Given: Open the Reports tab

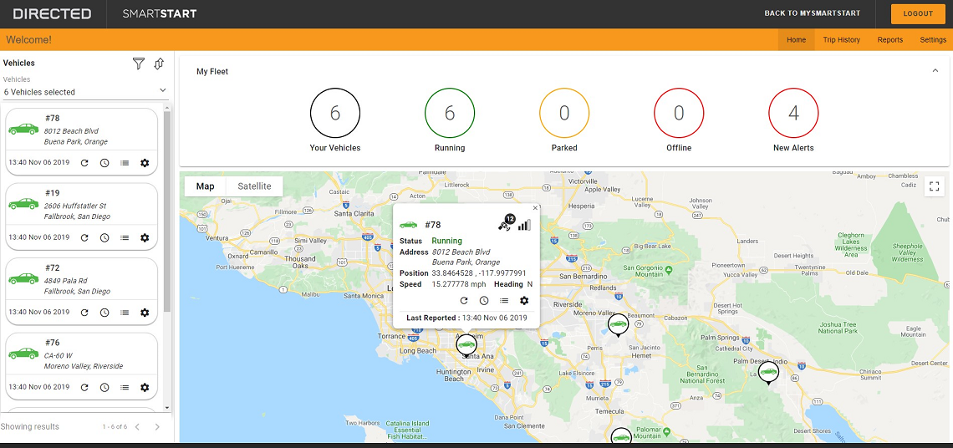Looking at the screenshot, I should pyautogui.click(x=889, y=39).
